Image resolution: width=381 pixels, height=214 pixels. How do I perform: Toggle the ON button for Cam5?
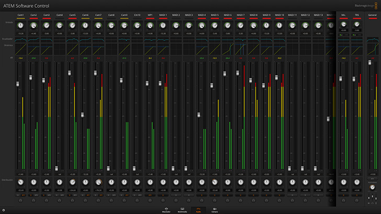[69, 195]
